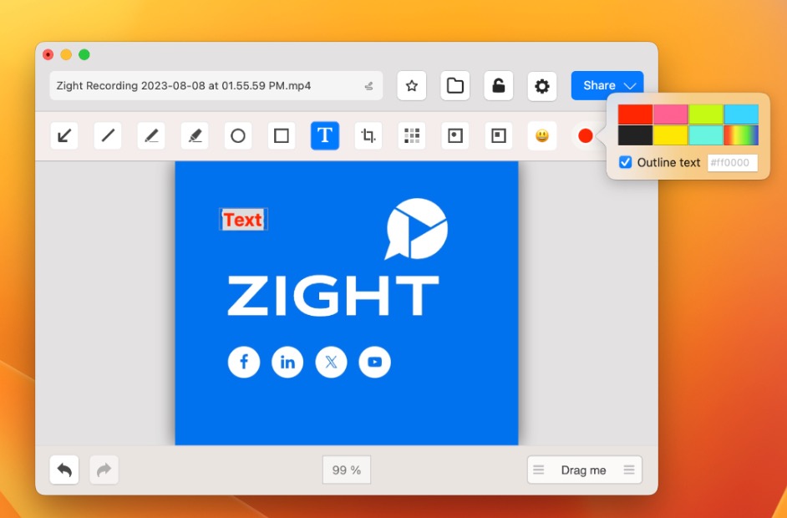The image size is (787, 518).
Task: Open the emoji sticker picker
Action: (542, 135)
